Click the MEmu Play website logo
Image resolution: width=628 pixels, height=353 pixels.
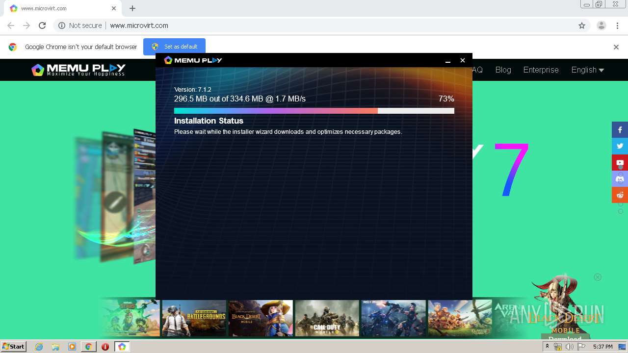point(78,70)
